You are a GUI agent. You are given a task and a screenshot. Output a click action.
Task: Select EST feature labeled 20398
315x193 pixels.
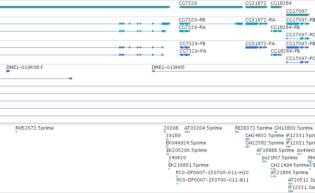[165, 132]
